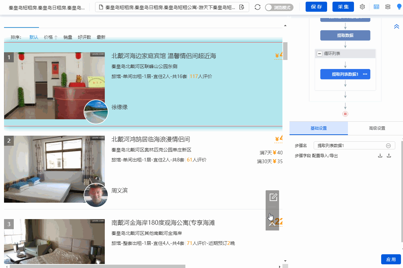Click the URL address input field
Viewport: 403px width, 268px height.
pos(172,7)
